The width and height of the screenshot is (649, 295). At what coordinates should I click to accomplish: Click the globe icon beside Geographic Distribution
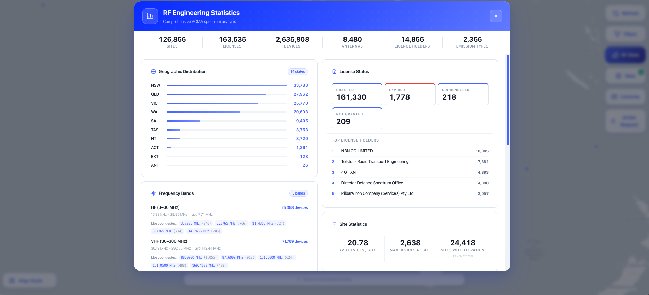153,72
